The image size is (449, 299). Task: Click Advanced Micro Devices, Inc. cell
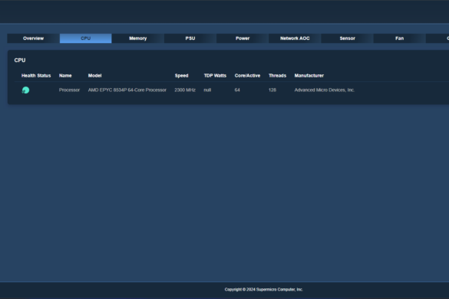pos(325,90)
